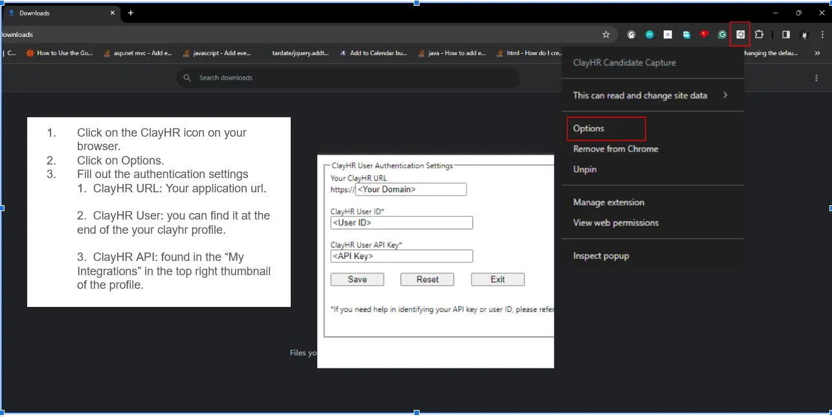The image size is (832, 417).
Task: Open Manage extension
Action: click(x=653, y=202)
